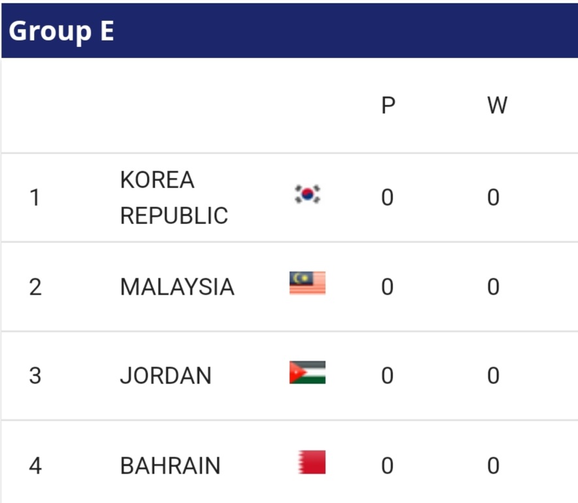Click rank number 3 in the table
This screenshot has width=578, height=503.
(x=35, y=376)
